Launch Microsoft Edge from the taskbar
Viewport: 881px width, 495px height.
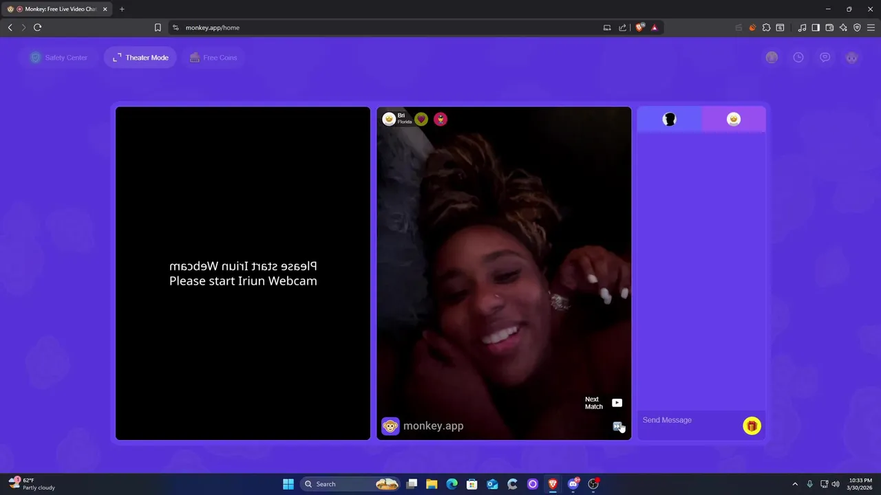(452, 484)
